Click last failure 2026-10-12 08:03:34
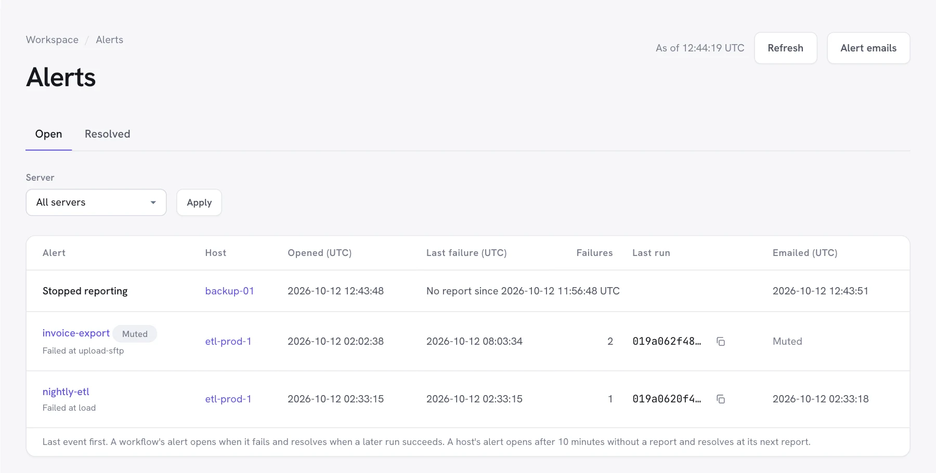This screenshot has width=936, height=473. [474, 342]
